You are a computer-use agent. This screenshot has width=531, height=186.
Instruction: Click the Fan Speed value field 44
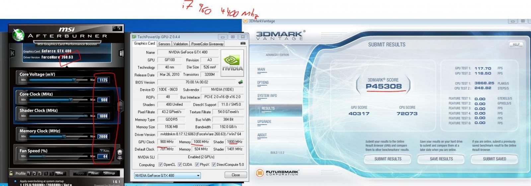coord(103,156)
